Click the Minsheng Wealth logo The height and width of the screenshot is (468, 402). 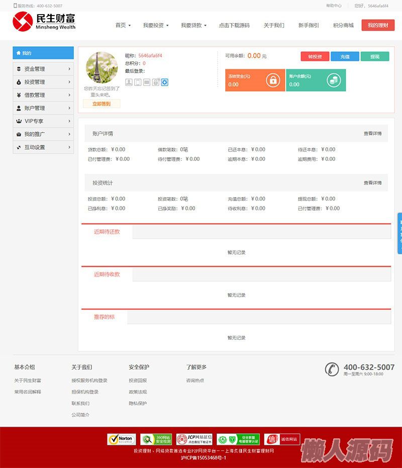[44, 22]
